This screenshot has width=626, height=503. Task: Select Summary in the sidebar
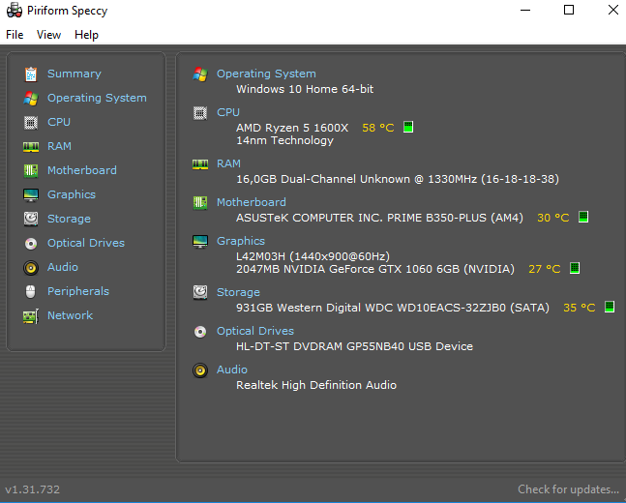[75, 74]
